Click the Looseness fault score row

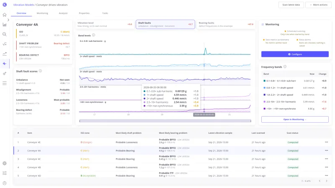43,102
